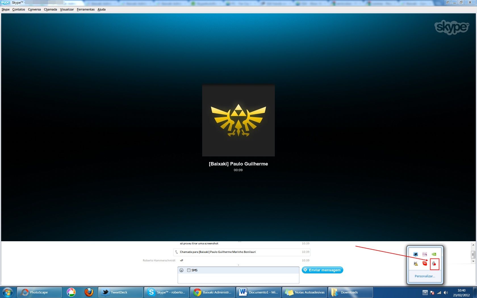Click the phone icon beside the Chamada para entry

[x=177, y=252]
